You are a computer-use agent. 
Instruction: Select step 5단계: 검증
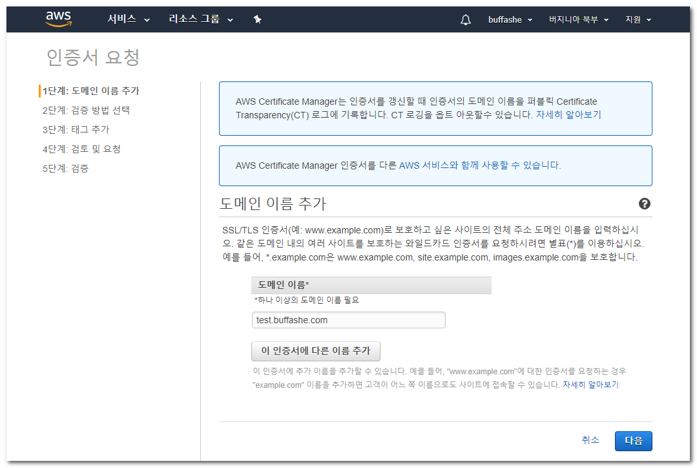click(x=65, y=169)
